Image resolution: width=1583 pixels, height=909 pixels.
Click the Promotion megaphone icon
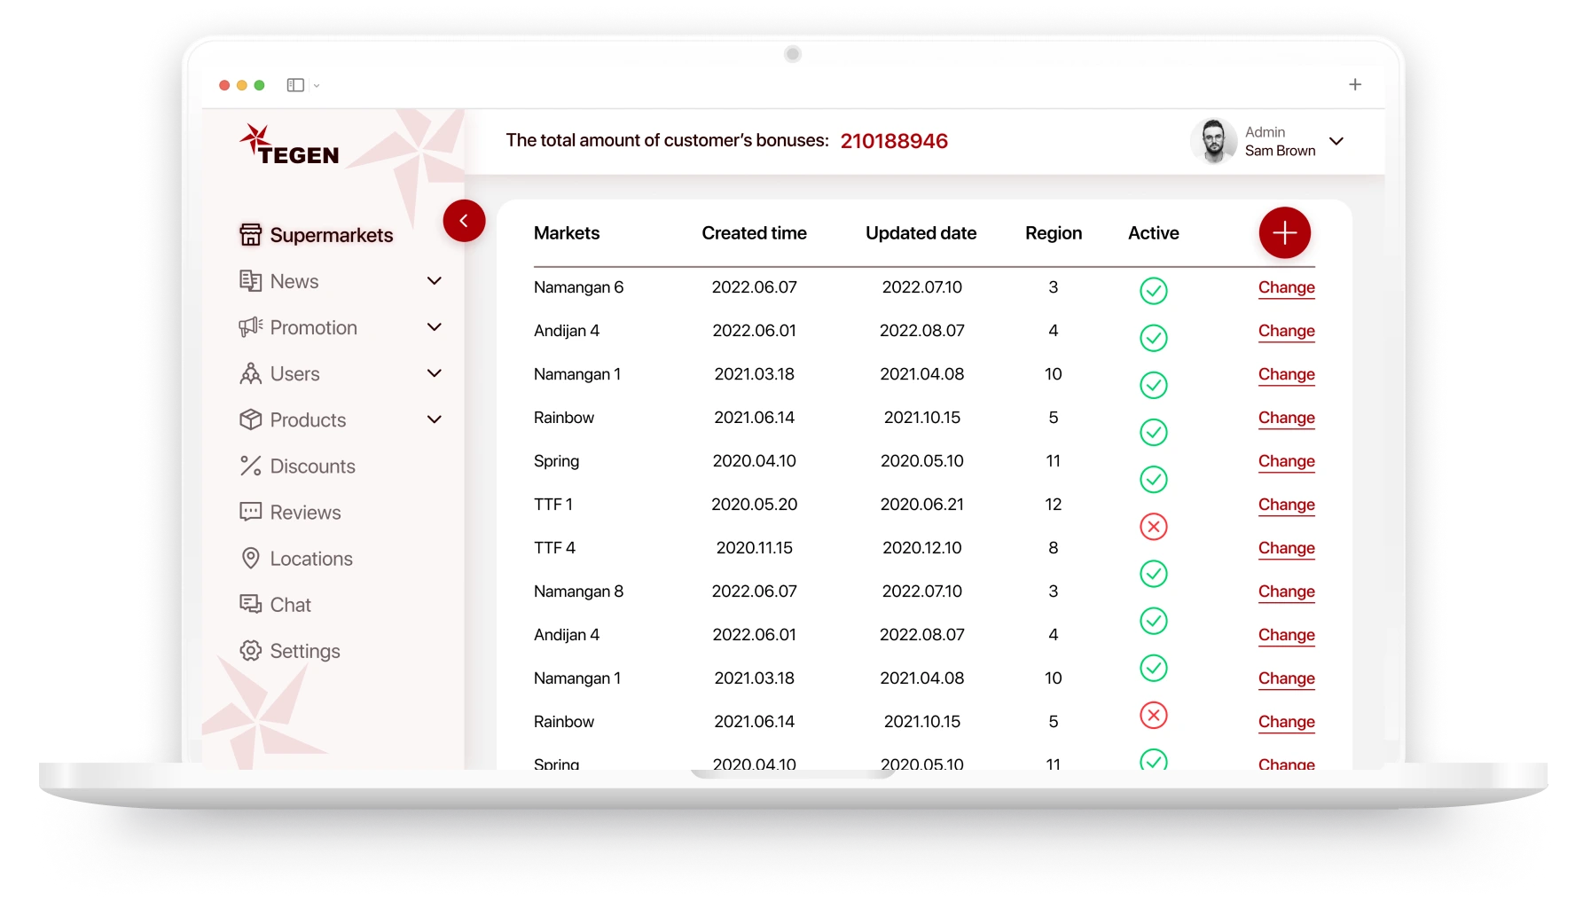251,327
